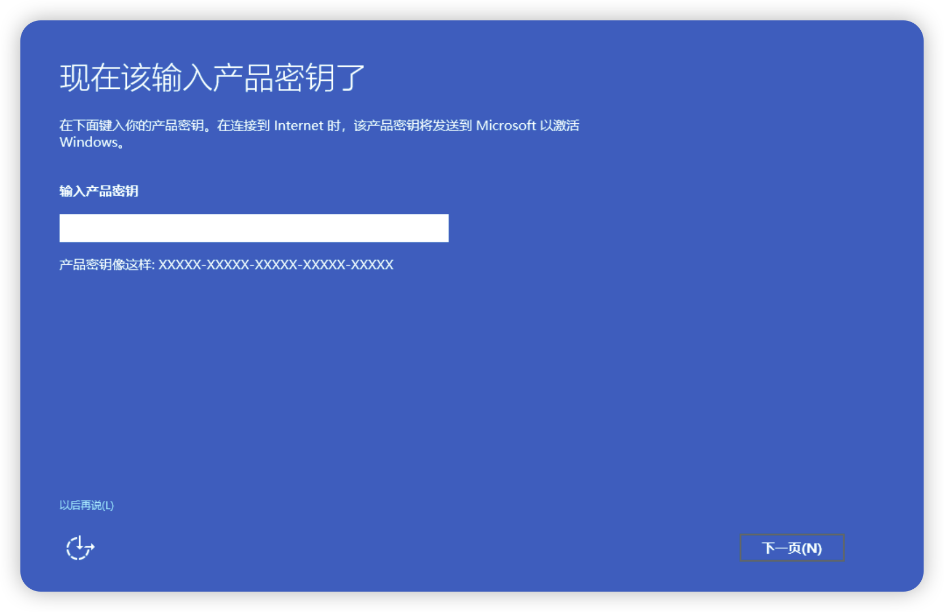The image size is (944, 612).
Task: Click the description text mentioning Microsoft
Action: coord(319,133)
